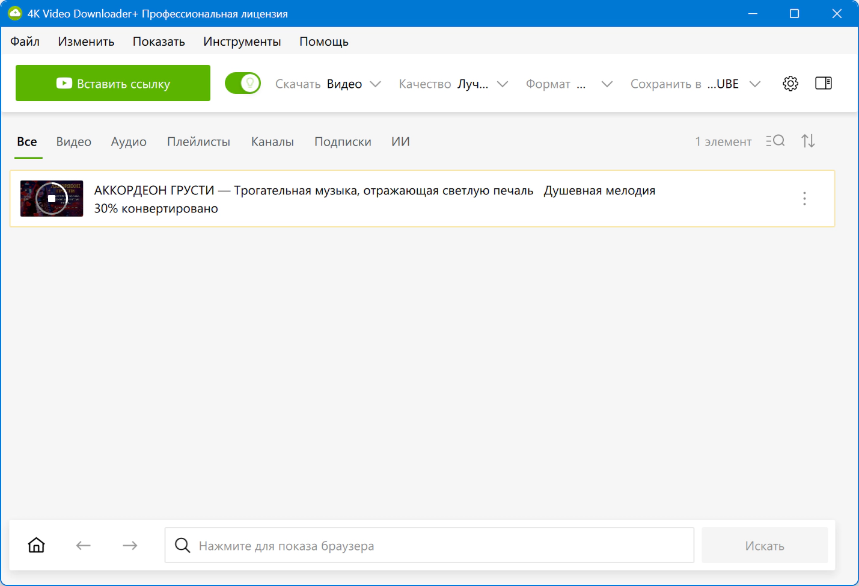Expand the Скачать Видео dropdown

point(328,84)
